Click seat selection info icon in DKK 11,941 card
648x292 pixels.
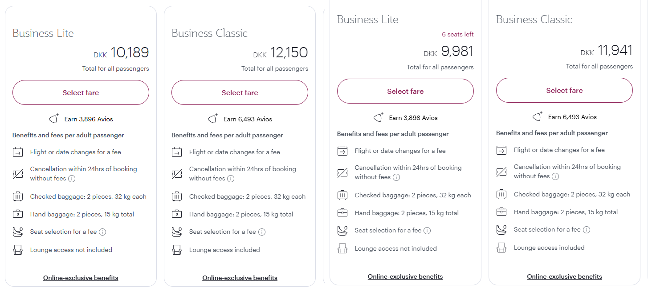[x=587, y=230]
